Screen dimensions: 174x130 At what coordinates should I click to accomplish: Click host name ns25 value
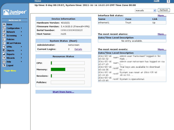tap(63, 34)
